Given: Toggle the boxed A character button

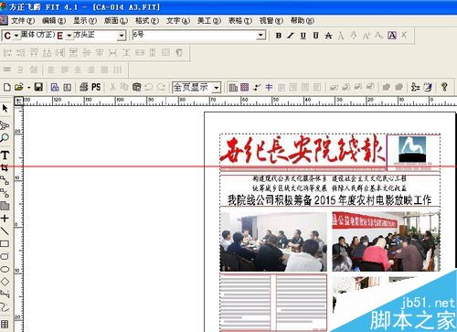Looking at the screenshot, I should point(392,36).
